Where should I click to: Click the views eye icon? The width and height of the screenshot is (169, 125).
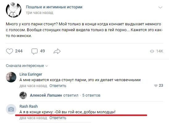pyautogui.click(x=152, y=51)
